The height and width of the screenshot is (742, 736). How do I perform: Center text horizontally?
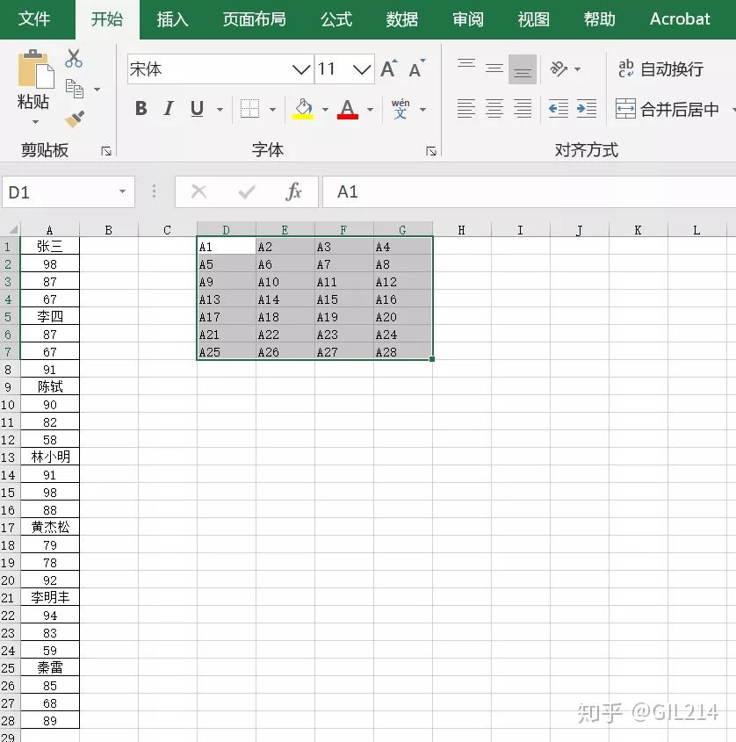click(494, 109)
